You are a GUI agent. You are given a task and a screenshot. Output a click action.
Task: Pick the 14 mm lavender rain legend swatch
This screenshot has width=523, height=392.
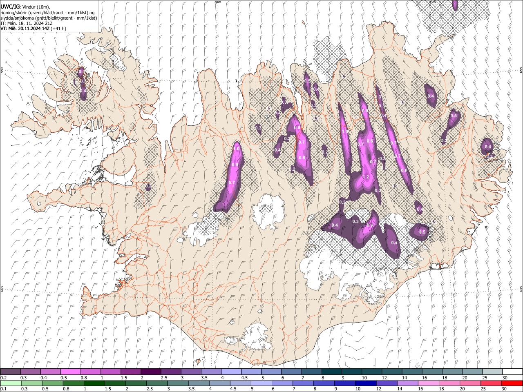coord(407,383)
